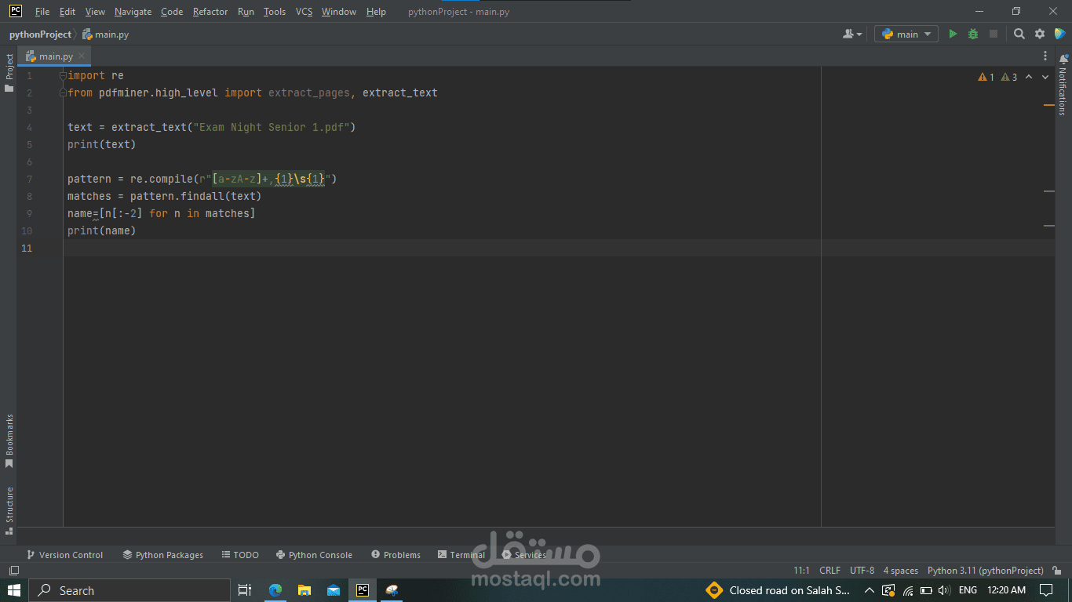This screenshot has height=602, width=1072.
Task: Run the main configuration with green play icon
Action: point(953,34)
